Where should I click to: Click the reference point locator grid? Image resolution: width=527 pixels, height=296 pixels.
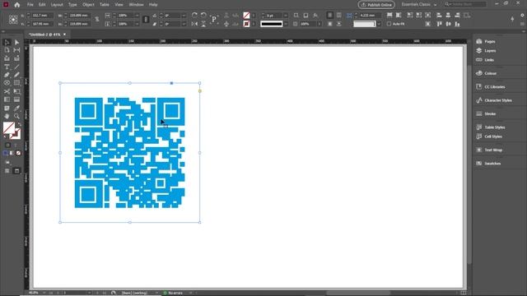[x=13, y=20]
